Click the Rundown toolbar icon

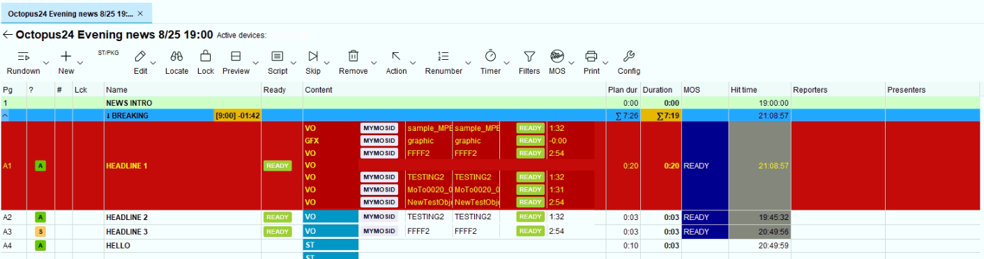[23, 56]
